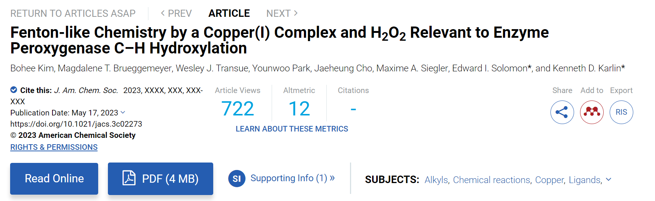View the Altmetric score 12
The image size is (655, 201).
(x=299, y=109)
